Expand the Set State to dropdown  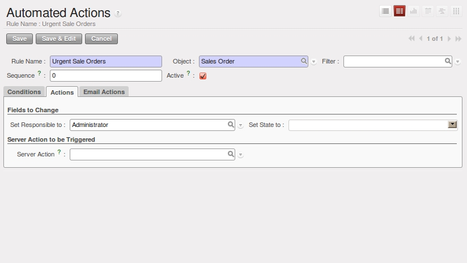(452, 125)
